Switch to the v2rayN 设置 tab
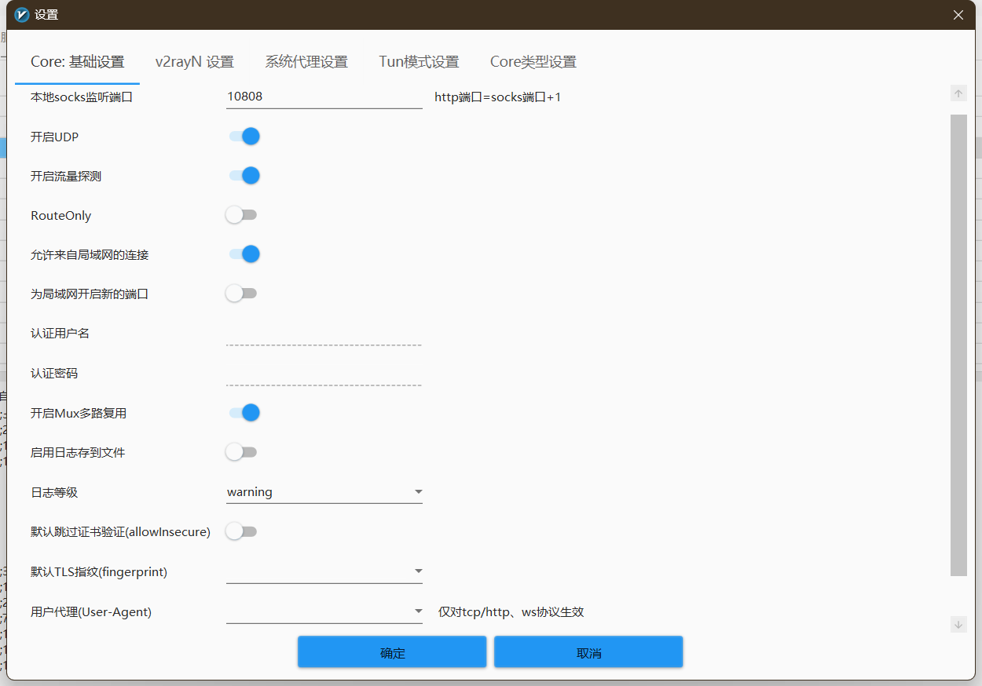The image size is (982, 686). click(194, 61)
